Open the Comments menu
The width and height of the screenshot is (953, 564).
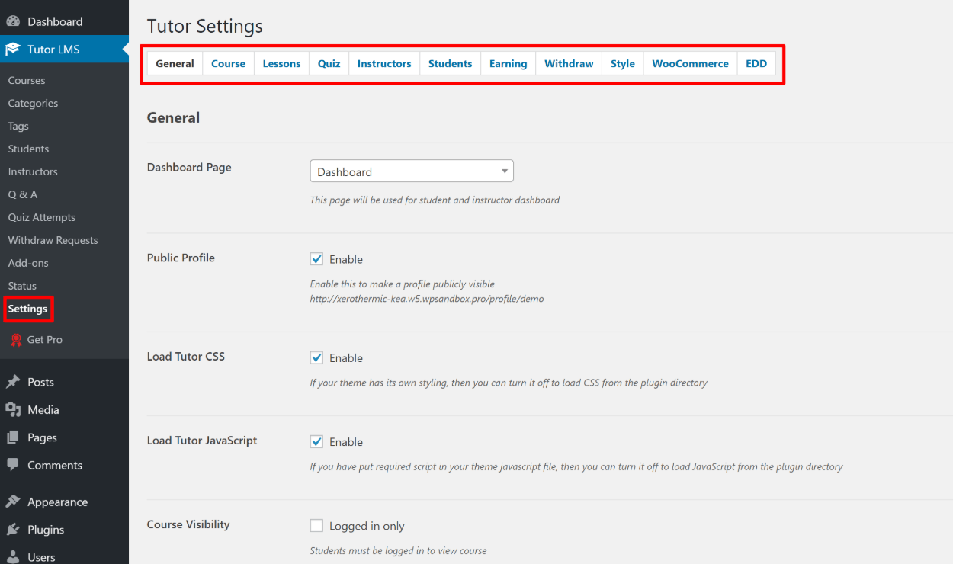pos(64,465)
